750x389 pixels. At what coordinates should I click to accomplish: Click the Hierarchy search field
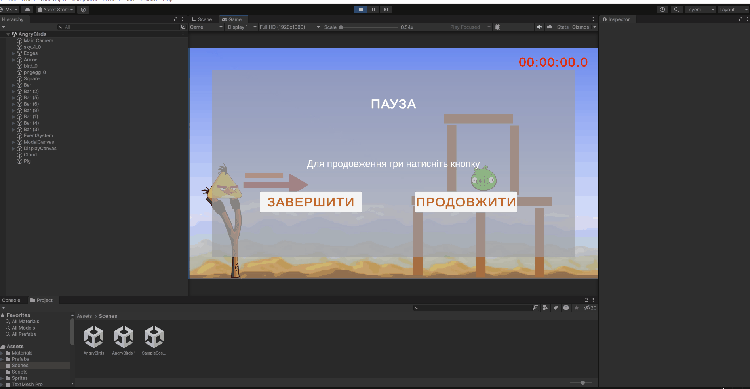coord(119,27)
